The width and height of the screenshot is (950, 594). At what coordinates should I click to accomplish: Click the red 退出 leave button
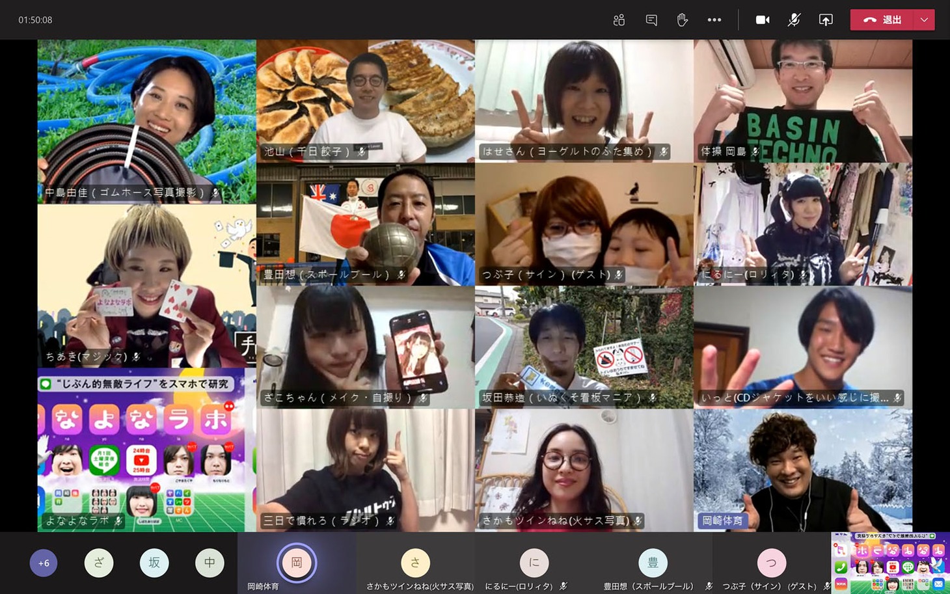pyautogui.click(x=882, y=20)
